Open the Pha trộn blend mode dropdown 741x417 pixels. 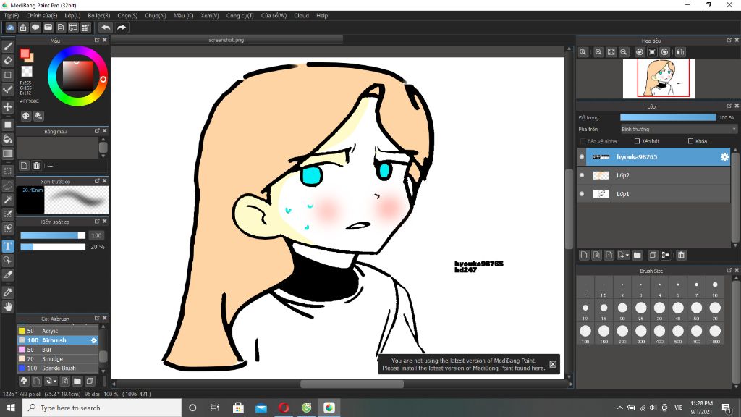[x=678, y=129]
